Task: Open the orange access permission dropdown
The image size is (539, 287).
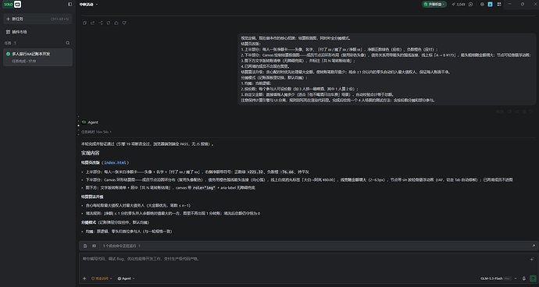Action: [x=101, y=278]
